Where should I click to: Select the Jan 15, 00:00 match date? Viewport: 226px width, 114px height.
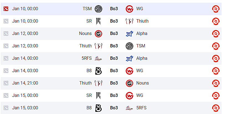point(25,96)
